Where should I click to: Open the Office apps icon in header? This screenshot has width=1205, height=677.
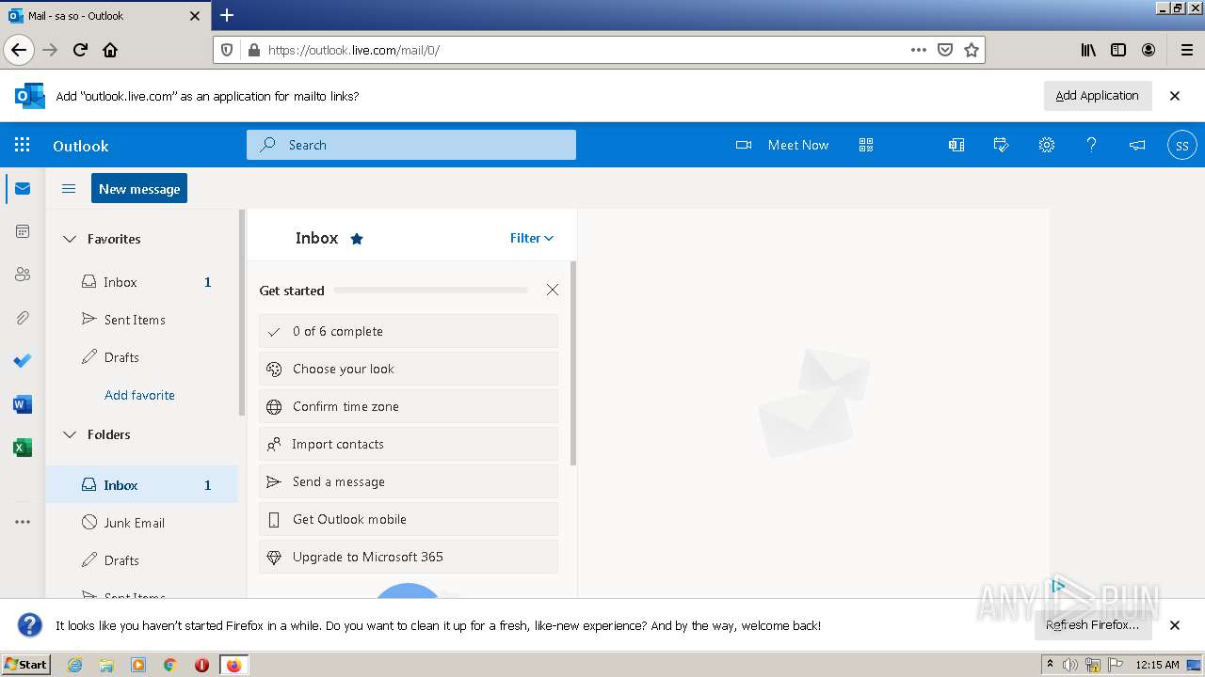956,145
